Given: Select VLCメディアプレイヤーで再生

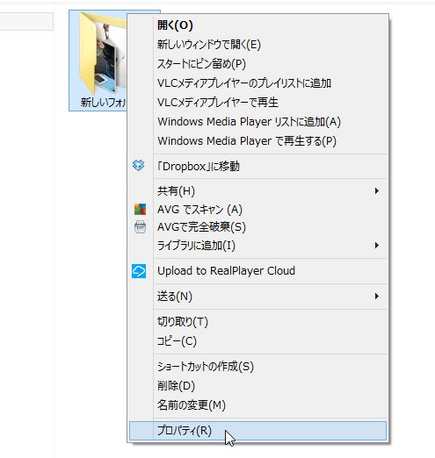Looking at the screenshot, I should pos(257,103).
